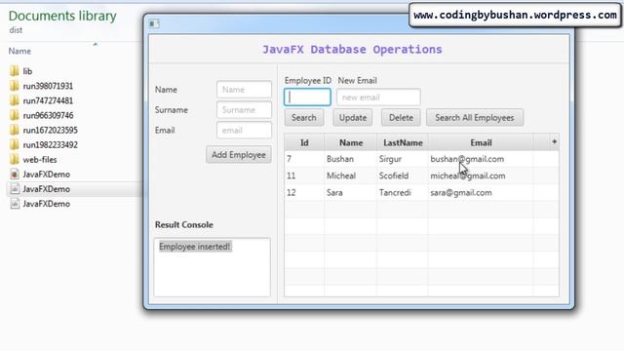
Task: Focus the Name input field
Action: pyautogui.click(x=245, y=90)
